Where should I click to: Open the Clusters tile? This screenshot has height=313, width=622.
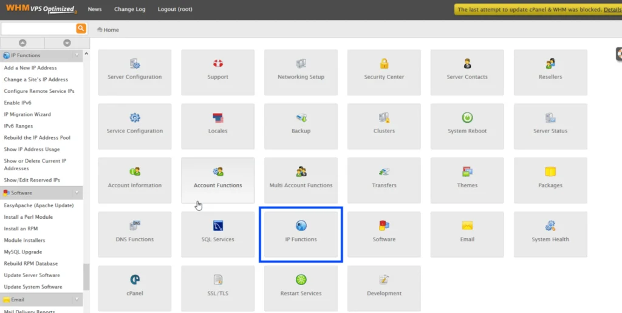384,126
